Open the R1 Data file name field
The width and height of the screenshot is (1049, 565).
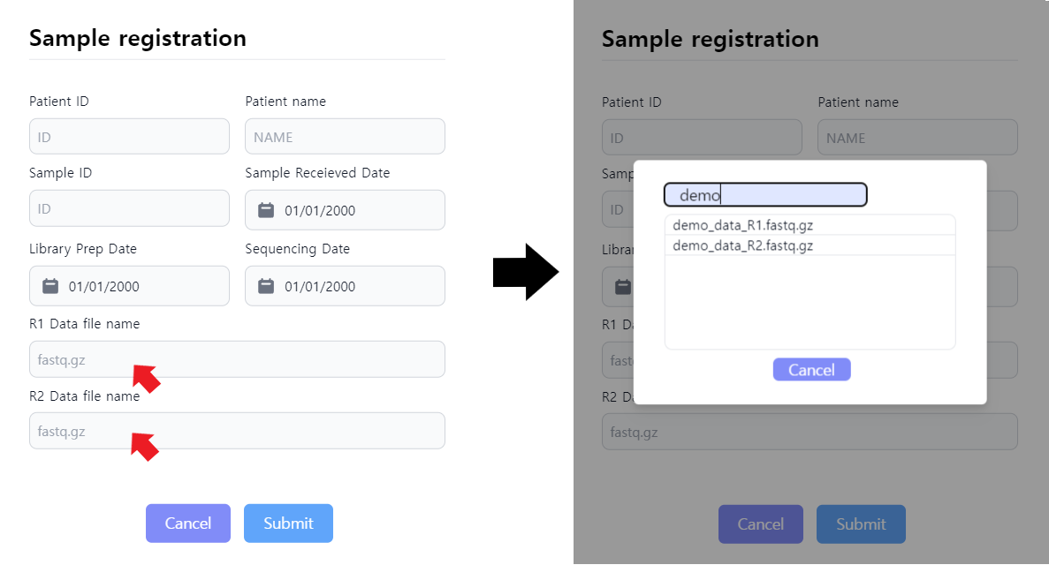[x=237, y=359]
